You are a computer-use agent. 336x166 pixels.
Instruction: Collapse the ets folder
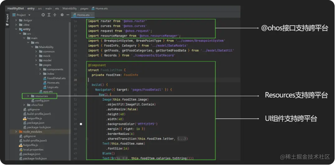[x=28, y=43]
